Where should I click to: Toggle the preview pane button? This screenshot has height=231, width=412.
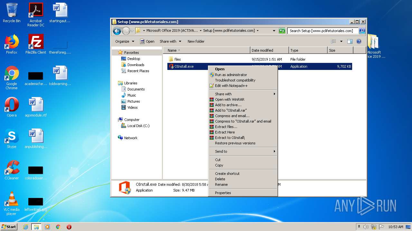[350, 41]
